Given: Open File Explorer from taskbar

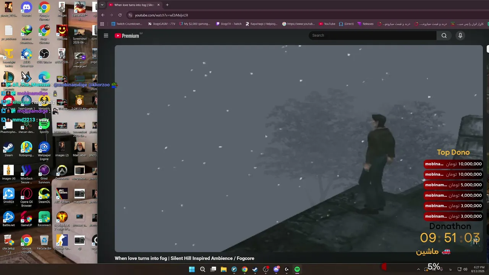Looking at the screenshot, I should pos(223,269).
